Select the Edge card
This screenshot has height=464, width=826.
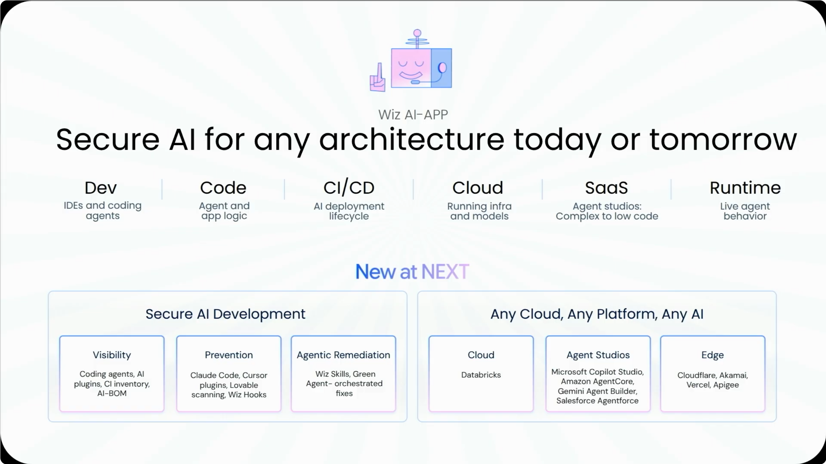click(713, 374)
